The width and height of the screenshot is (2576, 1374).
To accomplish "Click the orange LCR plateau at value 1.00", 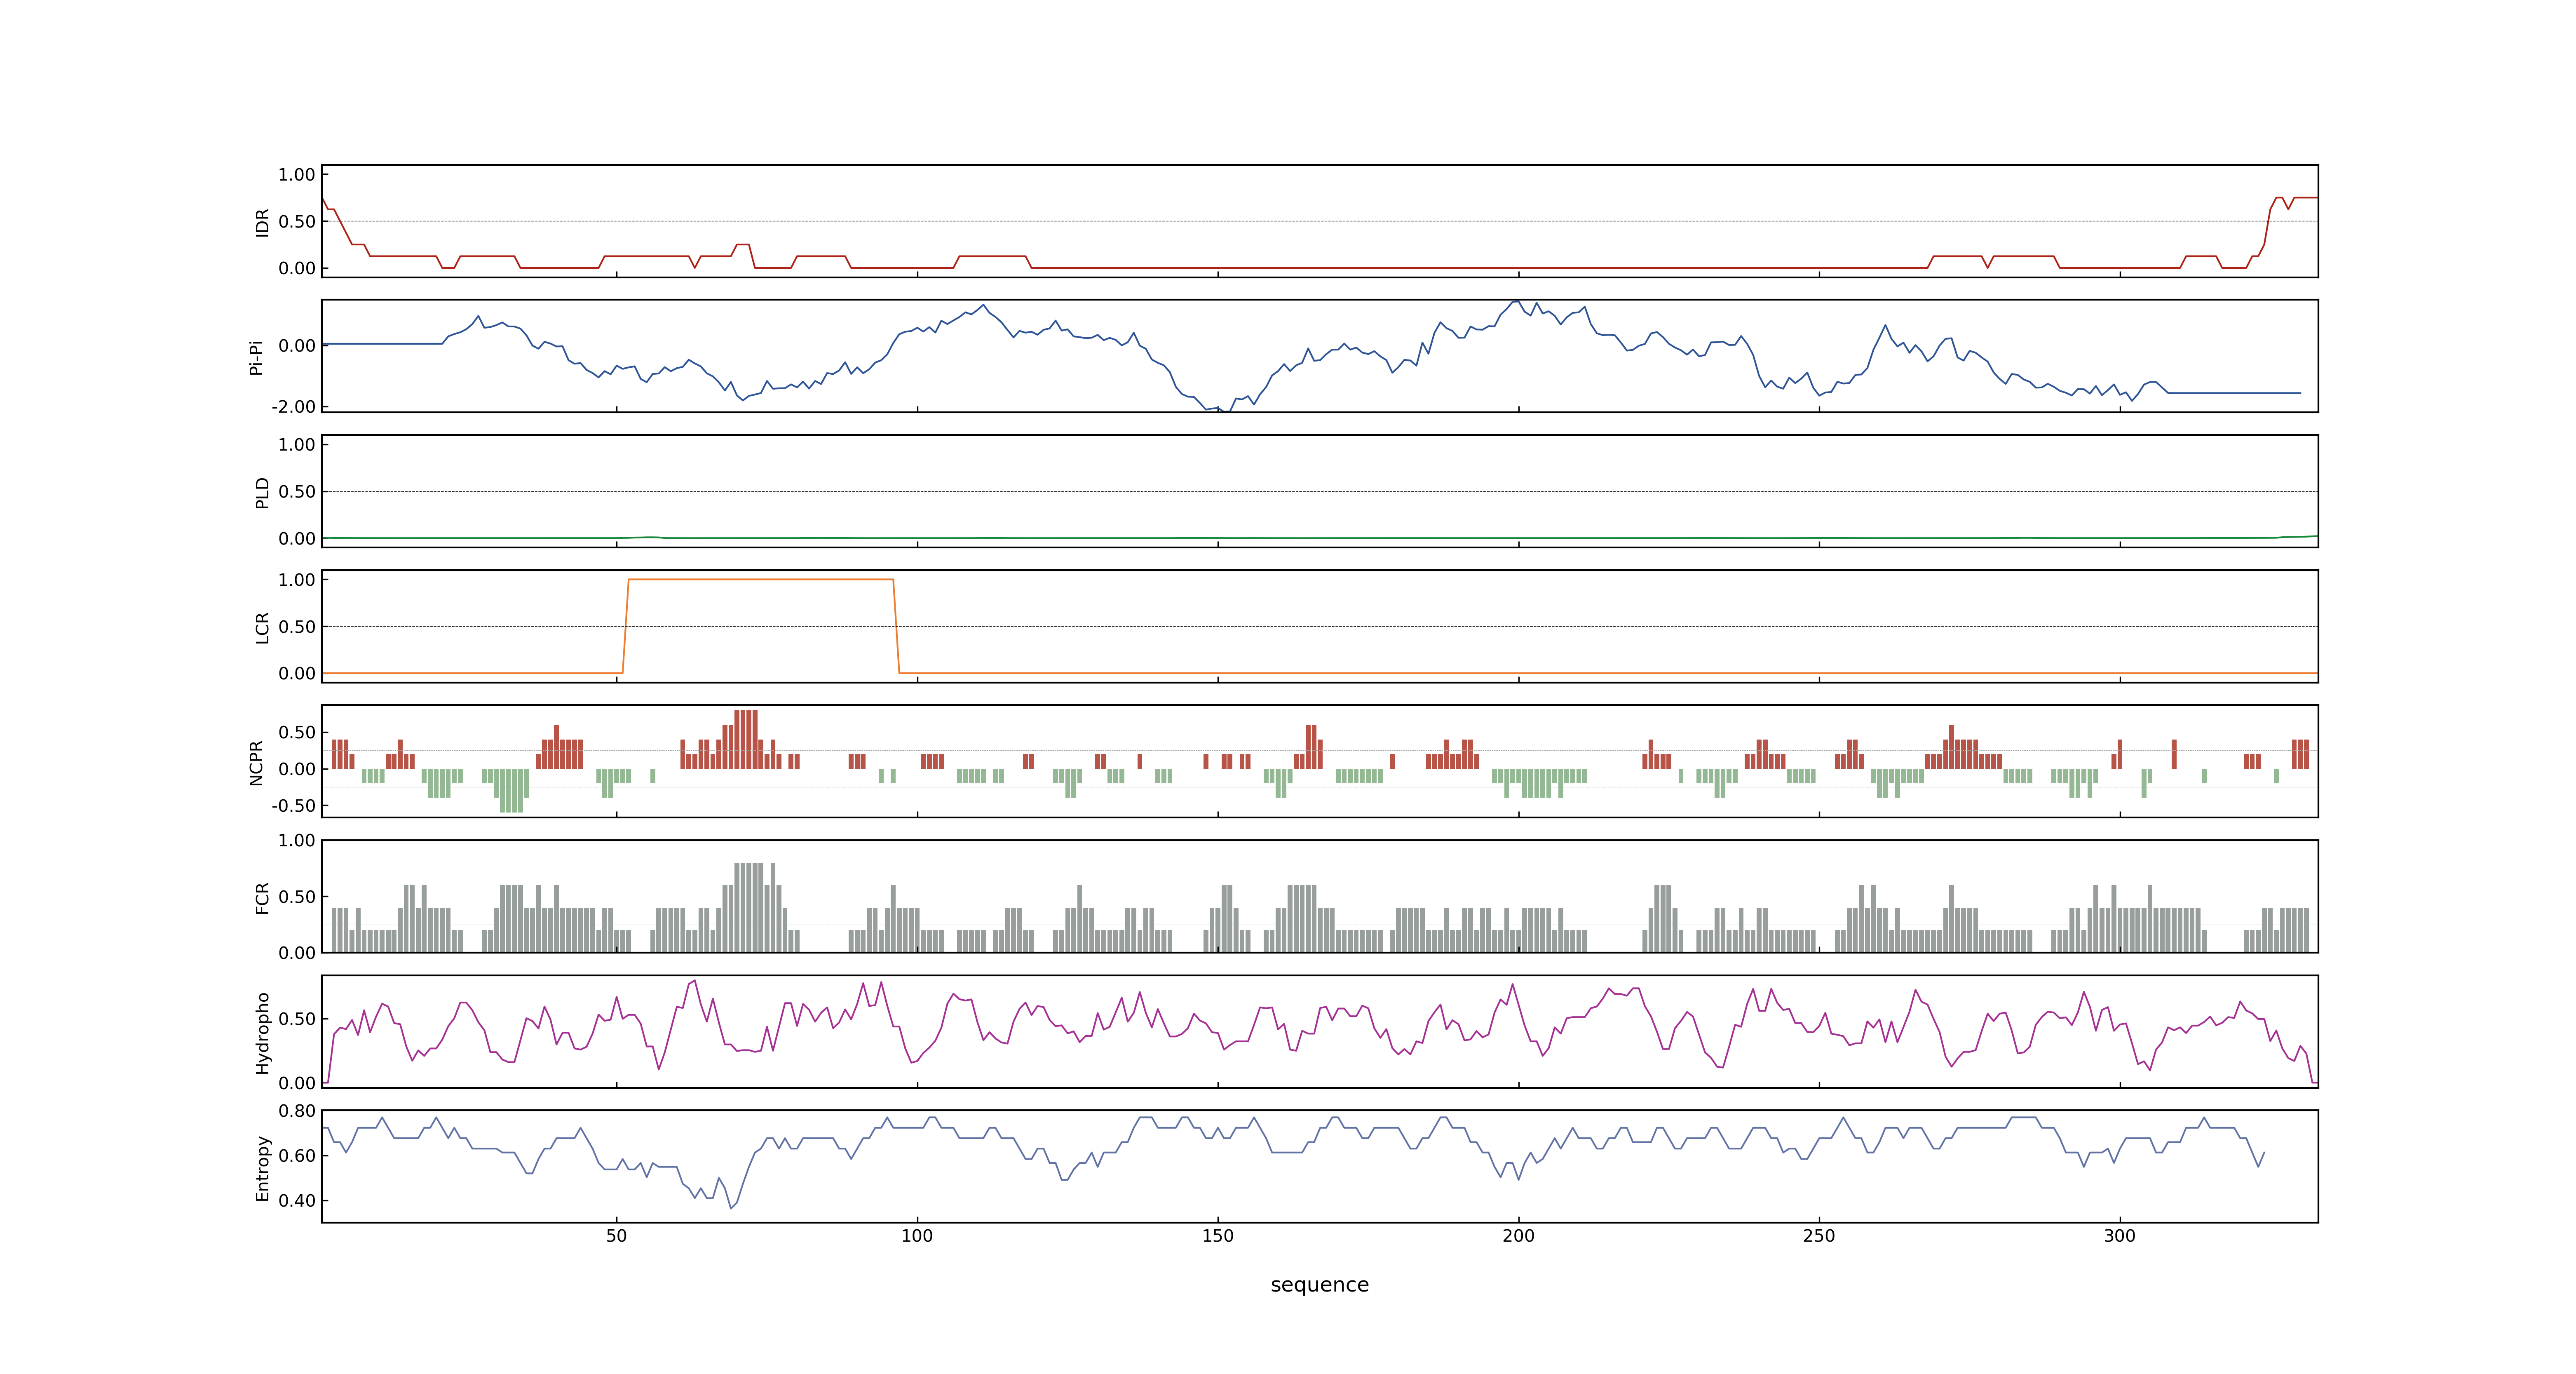I will click(760, 579).
